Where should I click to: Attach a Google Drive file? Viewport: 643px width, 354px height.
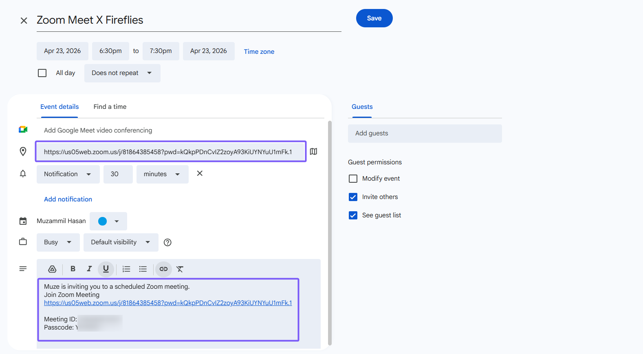pyautogui.click(x=52, y=269)
